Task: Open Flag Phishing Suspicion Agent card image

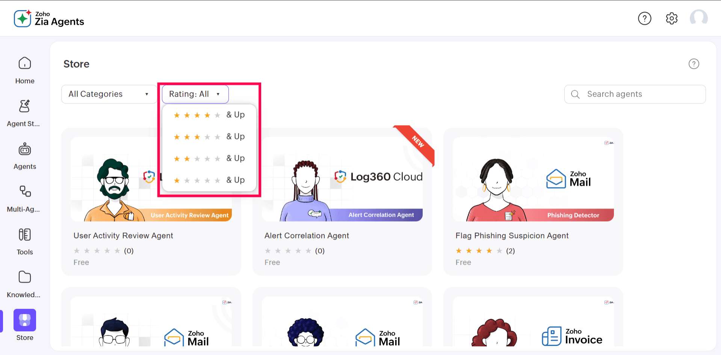Action: click(x=533, y=179)
